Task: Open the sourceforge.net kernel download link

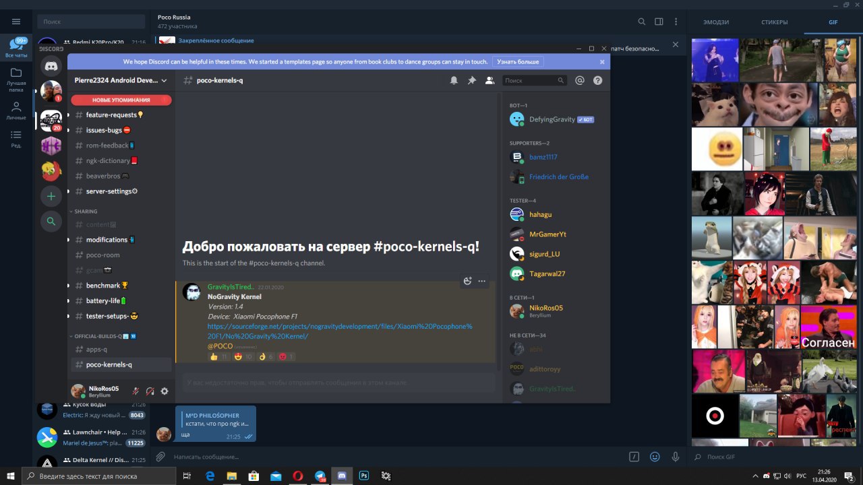Action: point(340,331)
